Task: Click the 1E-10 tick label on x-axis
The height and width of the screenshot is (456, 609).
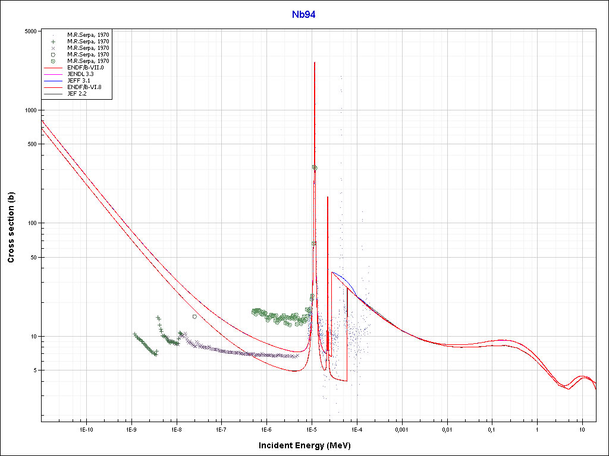Action: tap(87, 429)
